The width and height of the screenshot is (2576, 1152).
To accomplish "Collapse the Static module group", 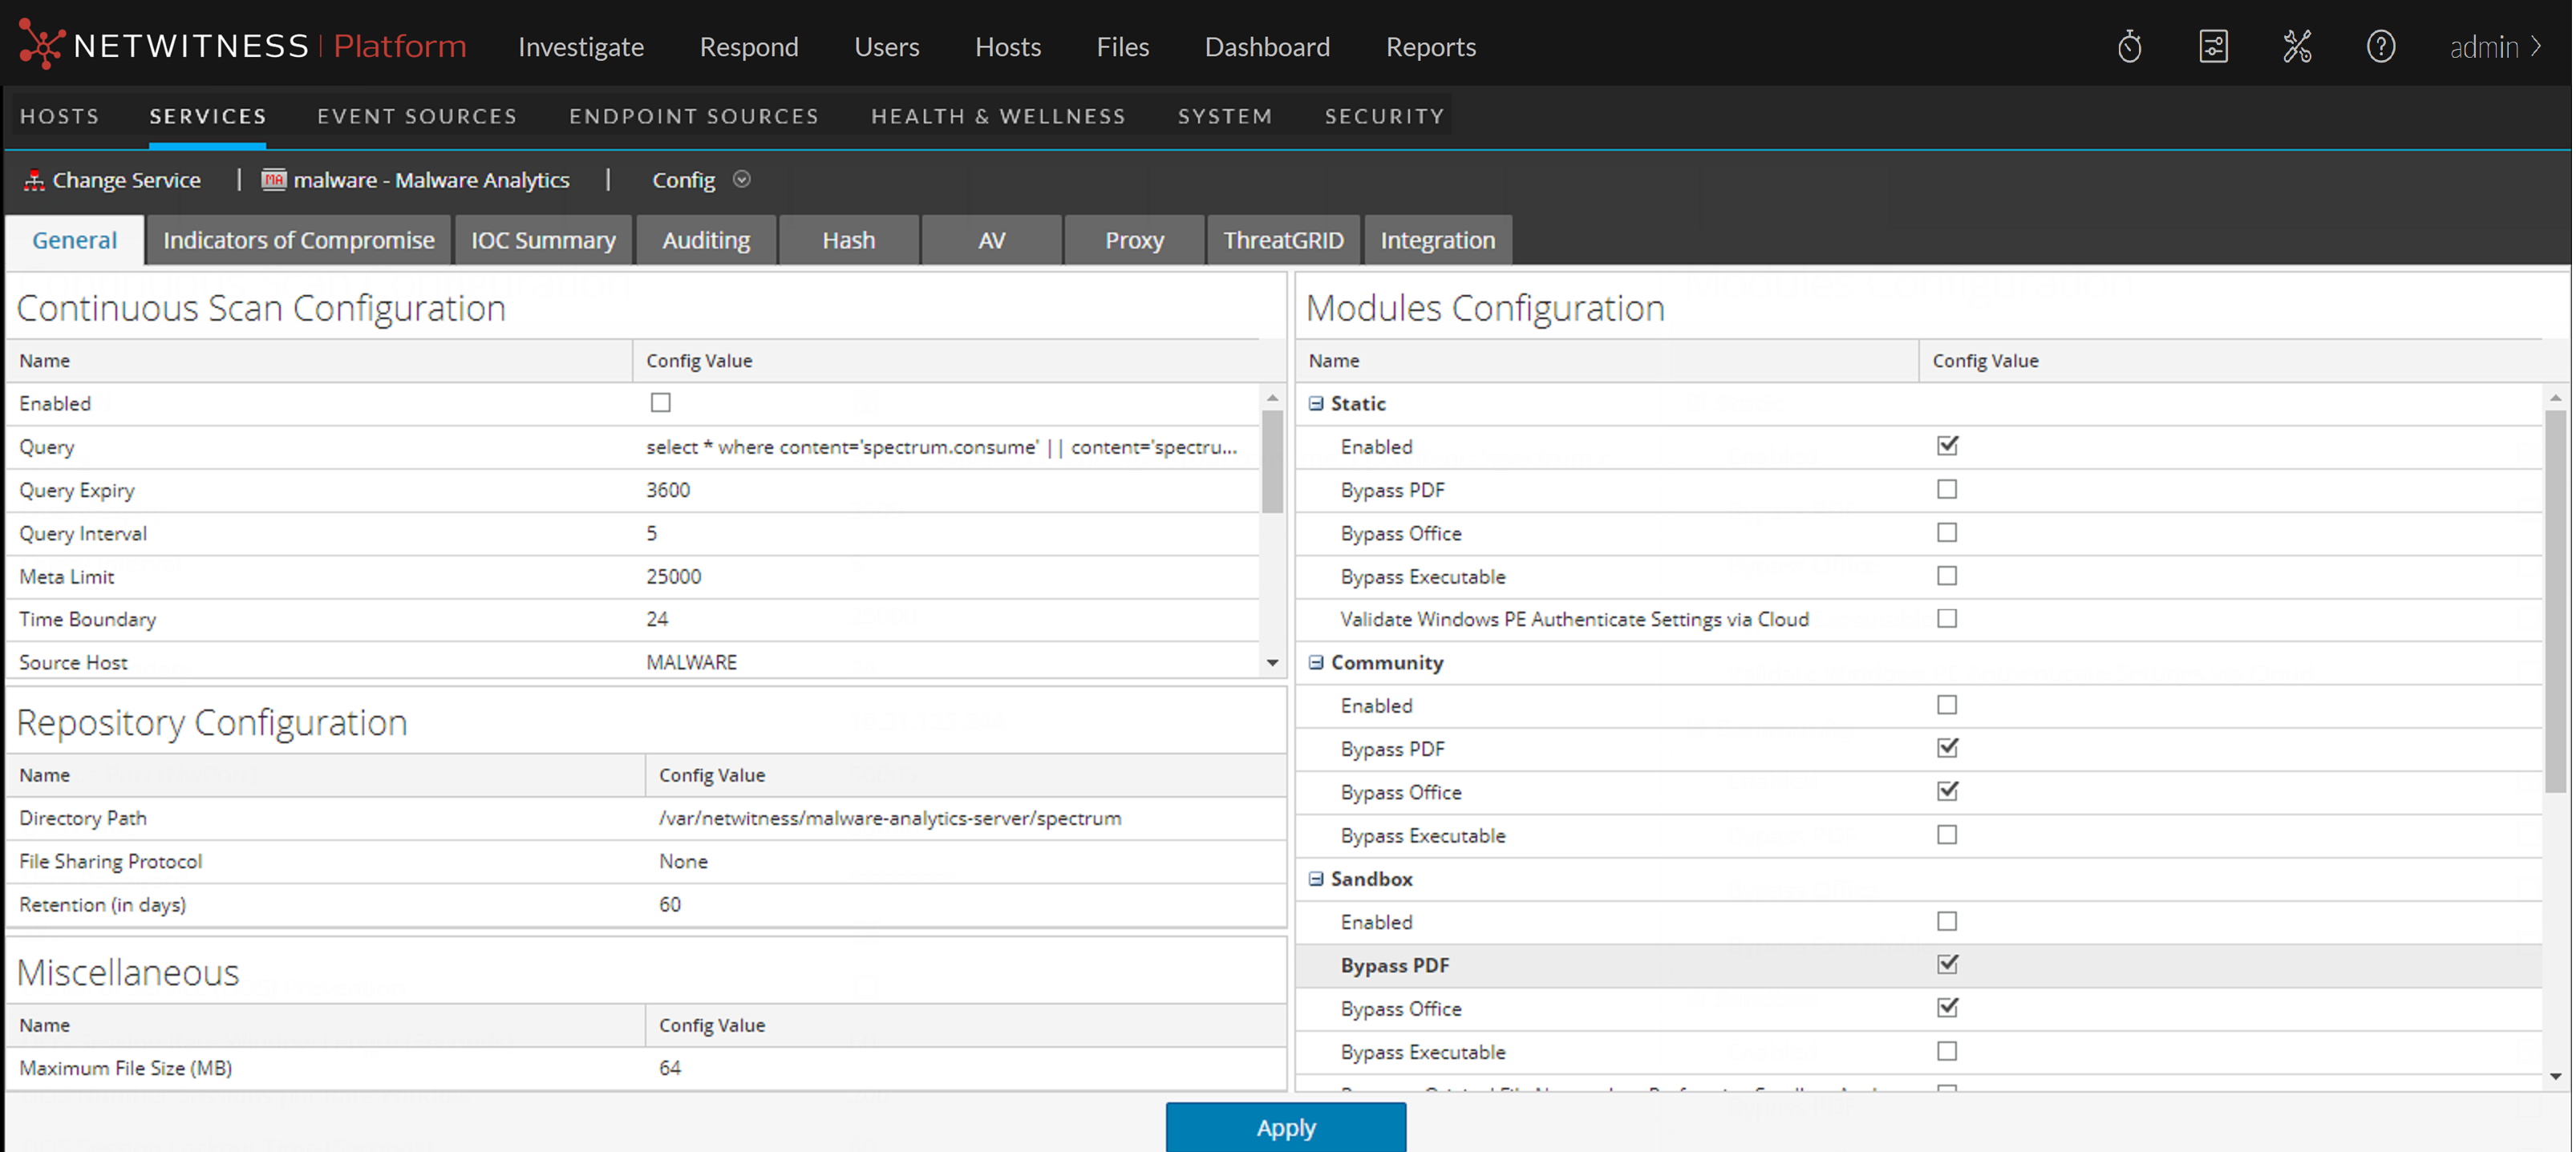I will [1316, 403].
